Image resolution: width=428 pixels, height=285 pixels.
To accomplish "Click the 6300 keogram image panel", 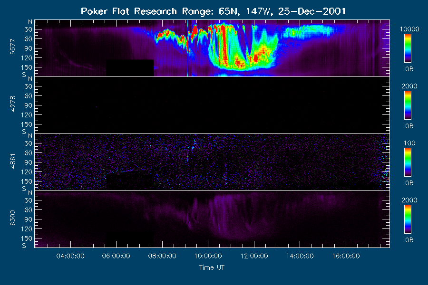I will [x=212, y=219].
